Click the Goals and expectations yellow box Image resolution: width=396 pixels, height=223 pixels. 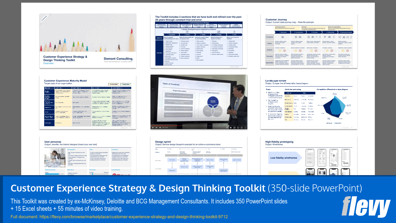[340, 28]
